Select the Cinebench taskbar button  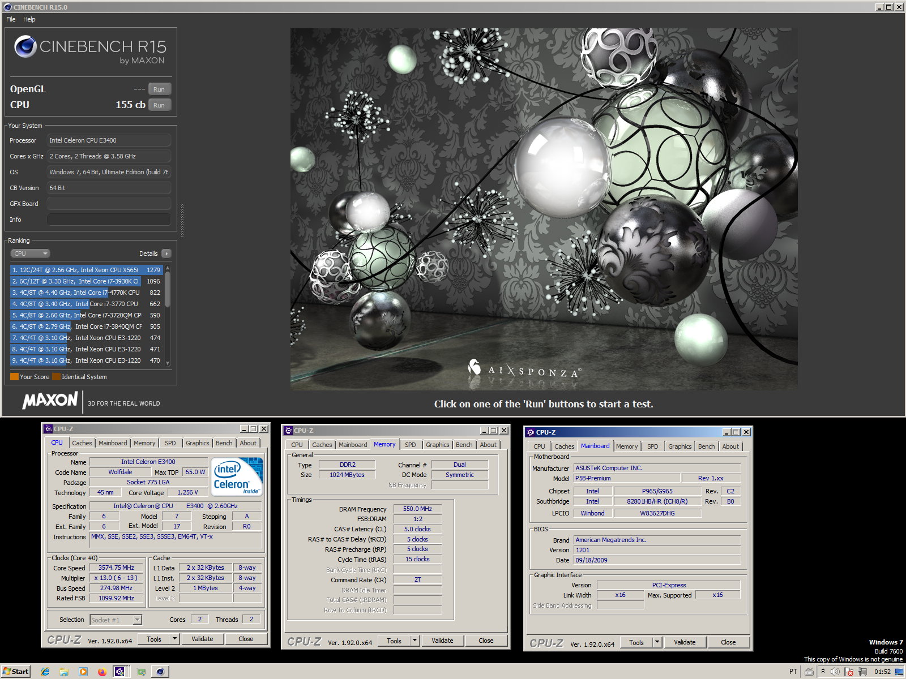click(x=160, y=672)
